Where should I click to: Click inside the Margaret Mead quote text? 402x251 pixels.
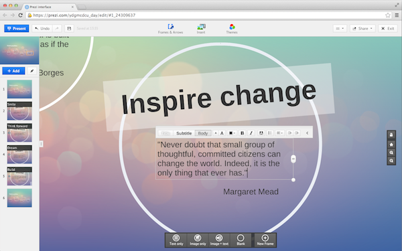tap(219, 159)
